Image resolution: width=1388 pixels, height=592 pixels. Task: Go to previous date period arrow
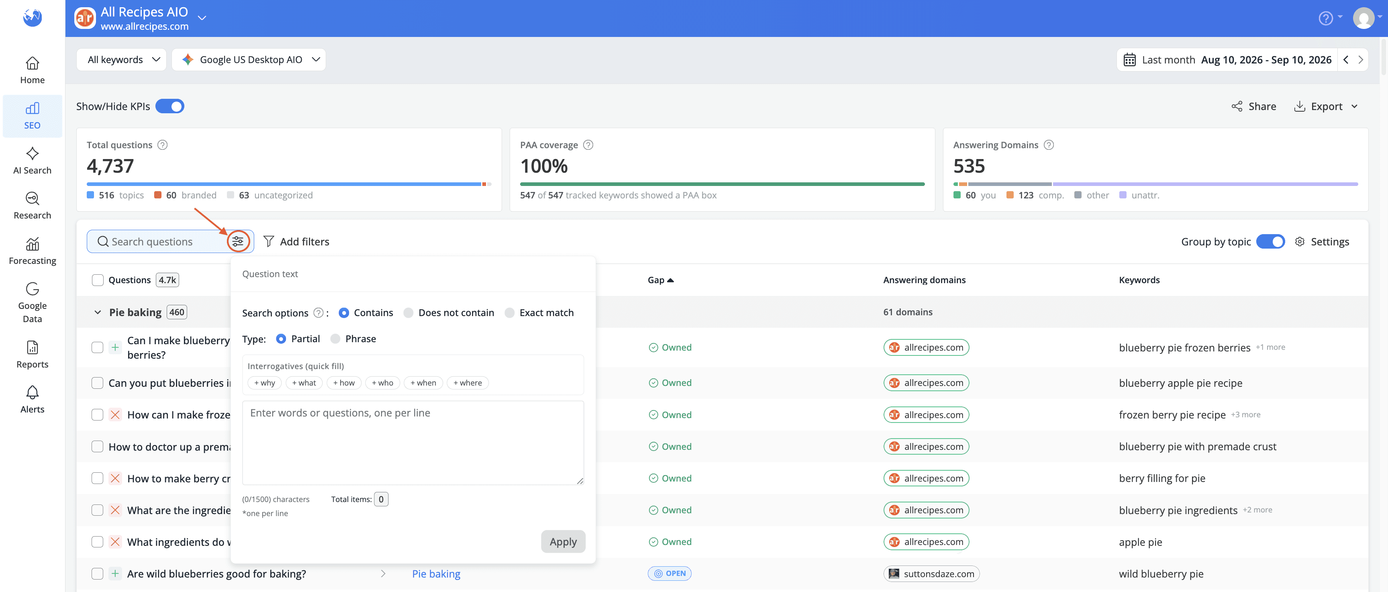(1346, 60)
